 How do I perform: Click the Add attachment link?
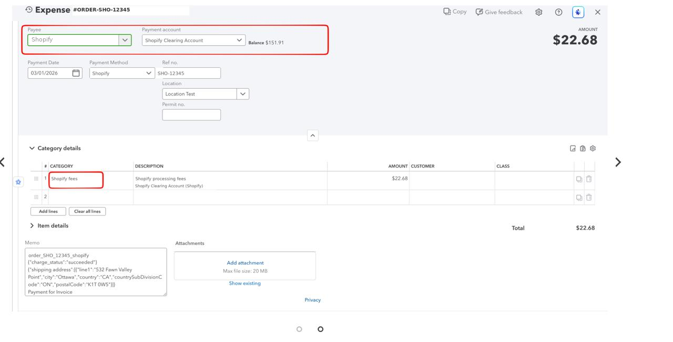pyautogui.click(x=245, y=263)
